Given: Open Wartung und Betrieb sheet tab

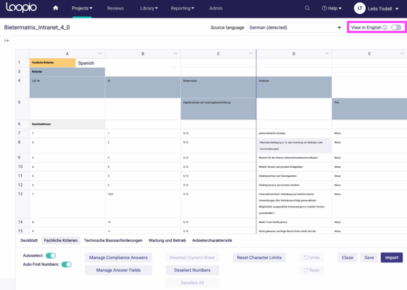Looking at the screenshot, I should click(x=167, y=240).
